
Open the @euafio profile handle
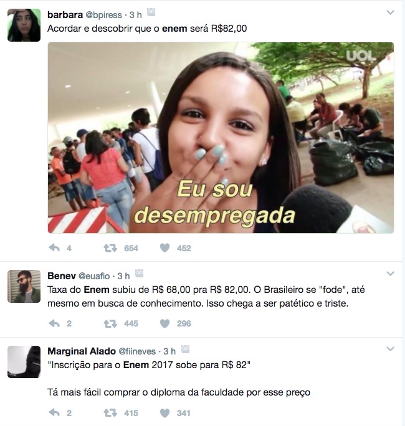(x=94, y=276)
